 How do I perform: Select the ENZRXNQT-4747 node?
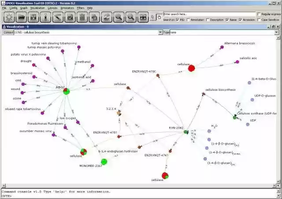coord(171,151)
